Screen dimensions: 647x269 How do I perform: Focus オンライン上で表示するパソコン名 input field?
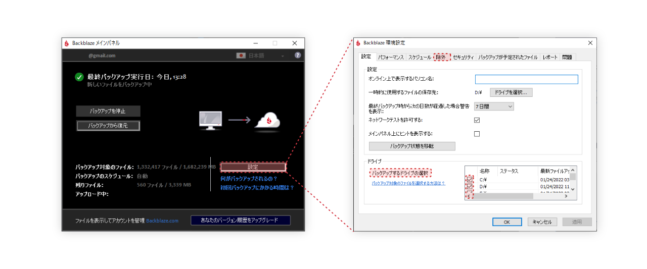pos(526,79)
